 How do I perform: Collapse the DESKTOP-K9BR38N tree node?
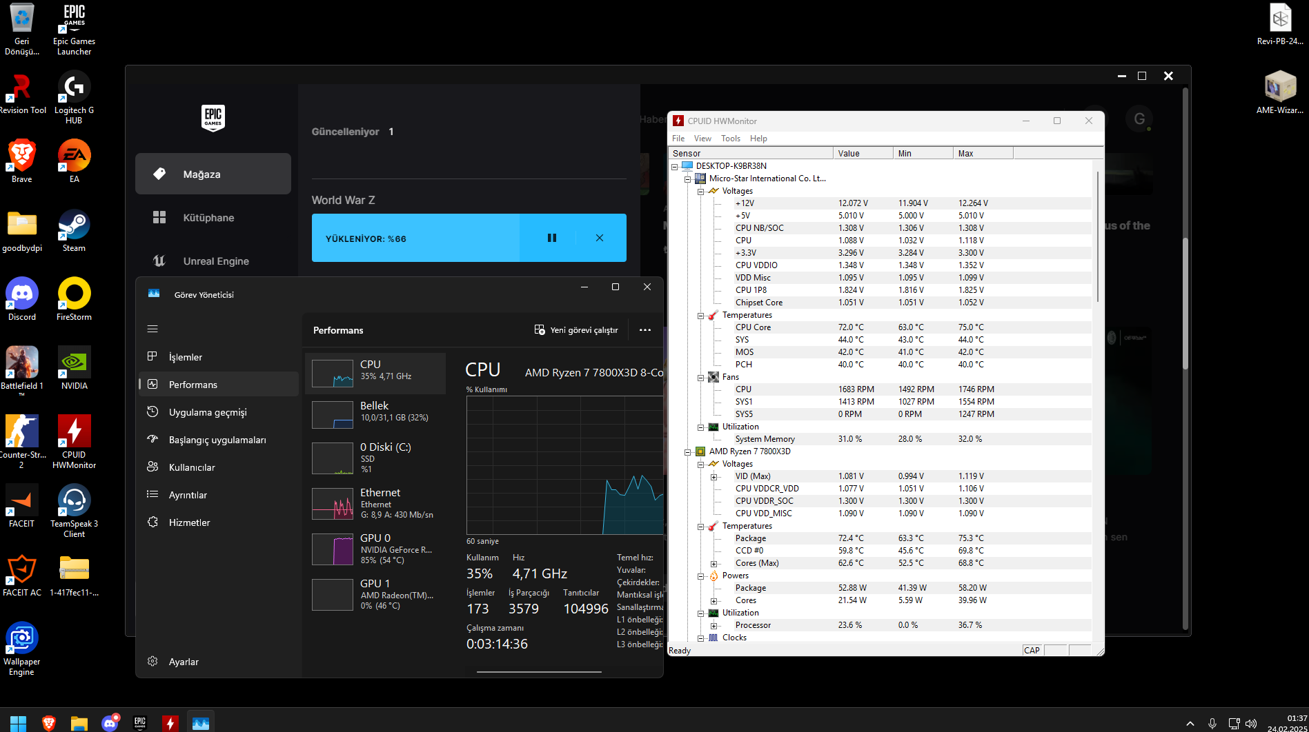pyautogui.click(x=675, y=166)
